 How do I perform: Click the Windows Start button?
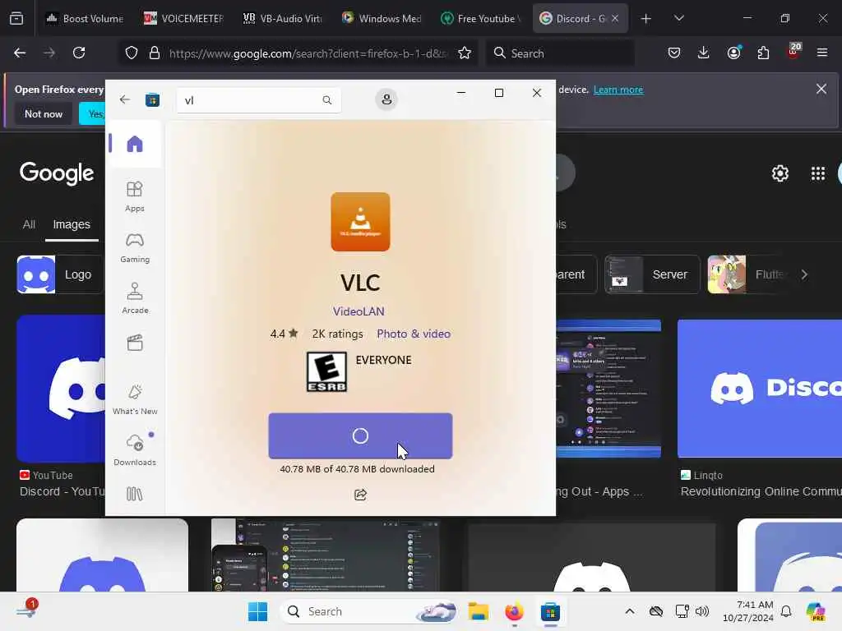pyautogui.click(x=257, y=611)
